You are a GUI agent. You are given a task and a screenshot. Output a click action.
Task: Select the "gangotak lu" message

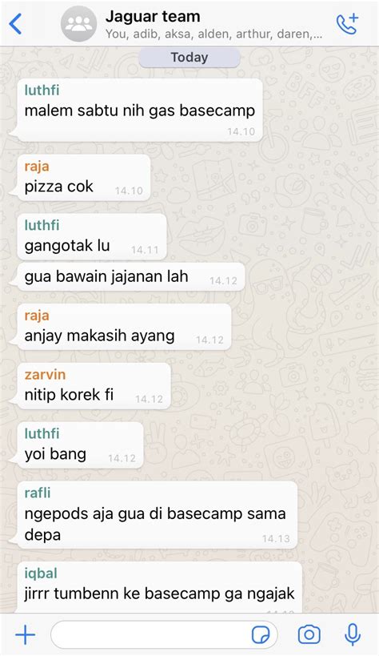(92, 236)
